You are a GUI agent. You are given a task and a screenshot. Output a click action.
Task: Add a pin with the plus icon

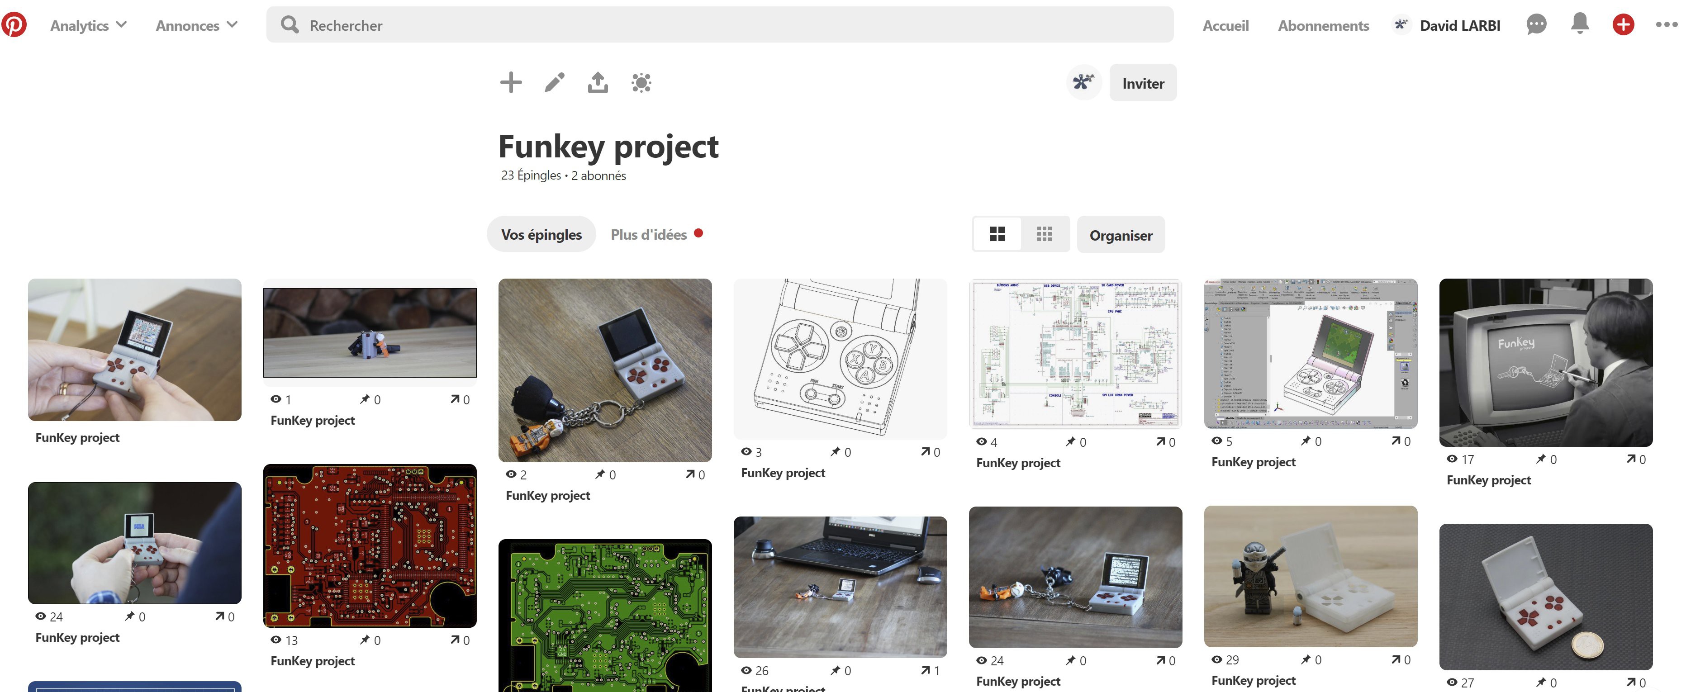[x=511, y=82]
